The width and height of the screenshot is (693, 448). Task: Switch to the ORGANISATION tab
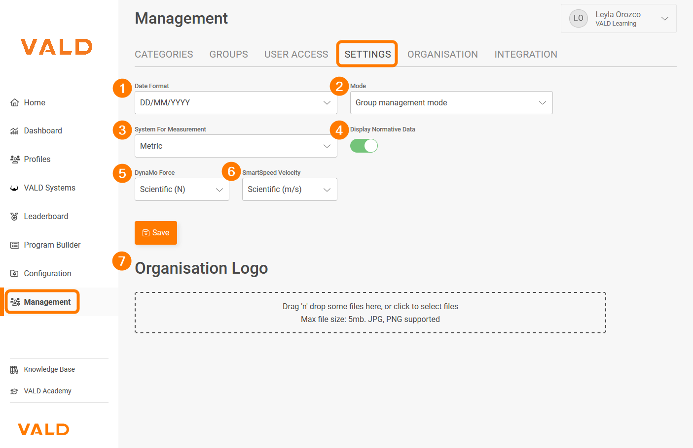pos(442,54)
